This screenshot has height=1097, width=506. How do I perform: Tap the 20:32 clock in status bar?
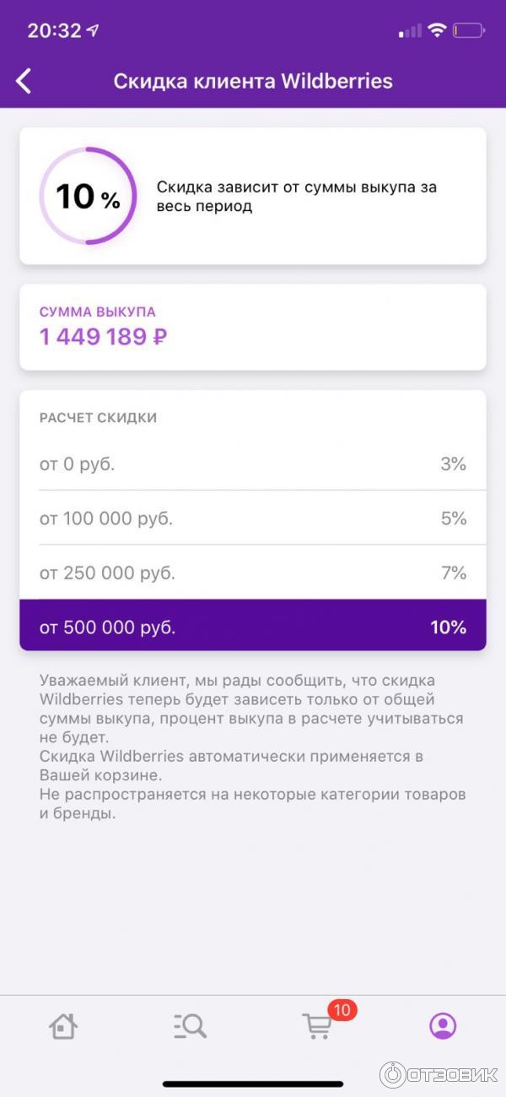click(x=54, y=31)
